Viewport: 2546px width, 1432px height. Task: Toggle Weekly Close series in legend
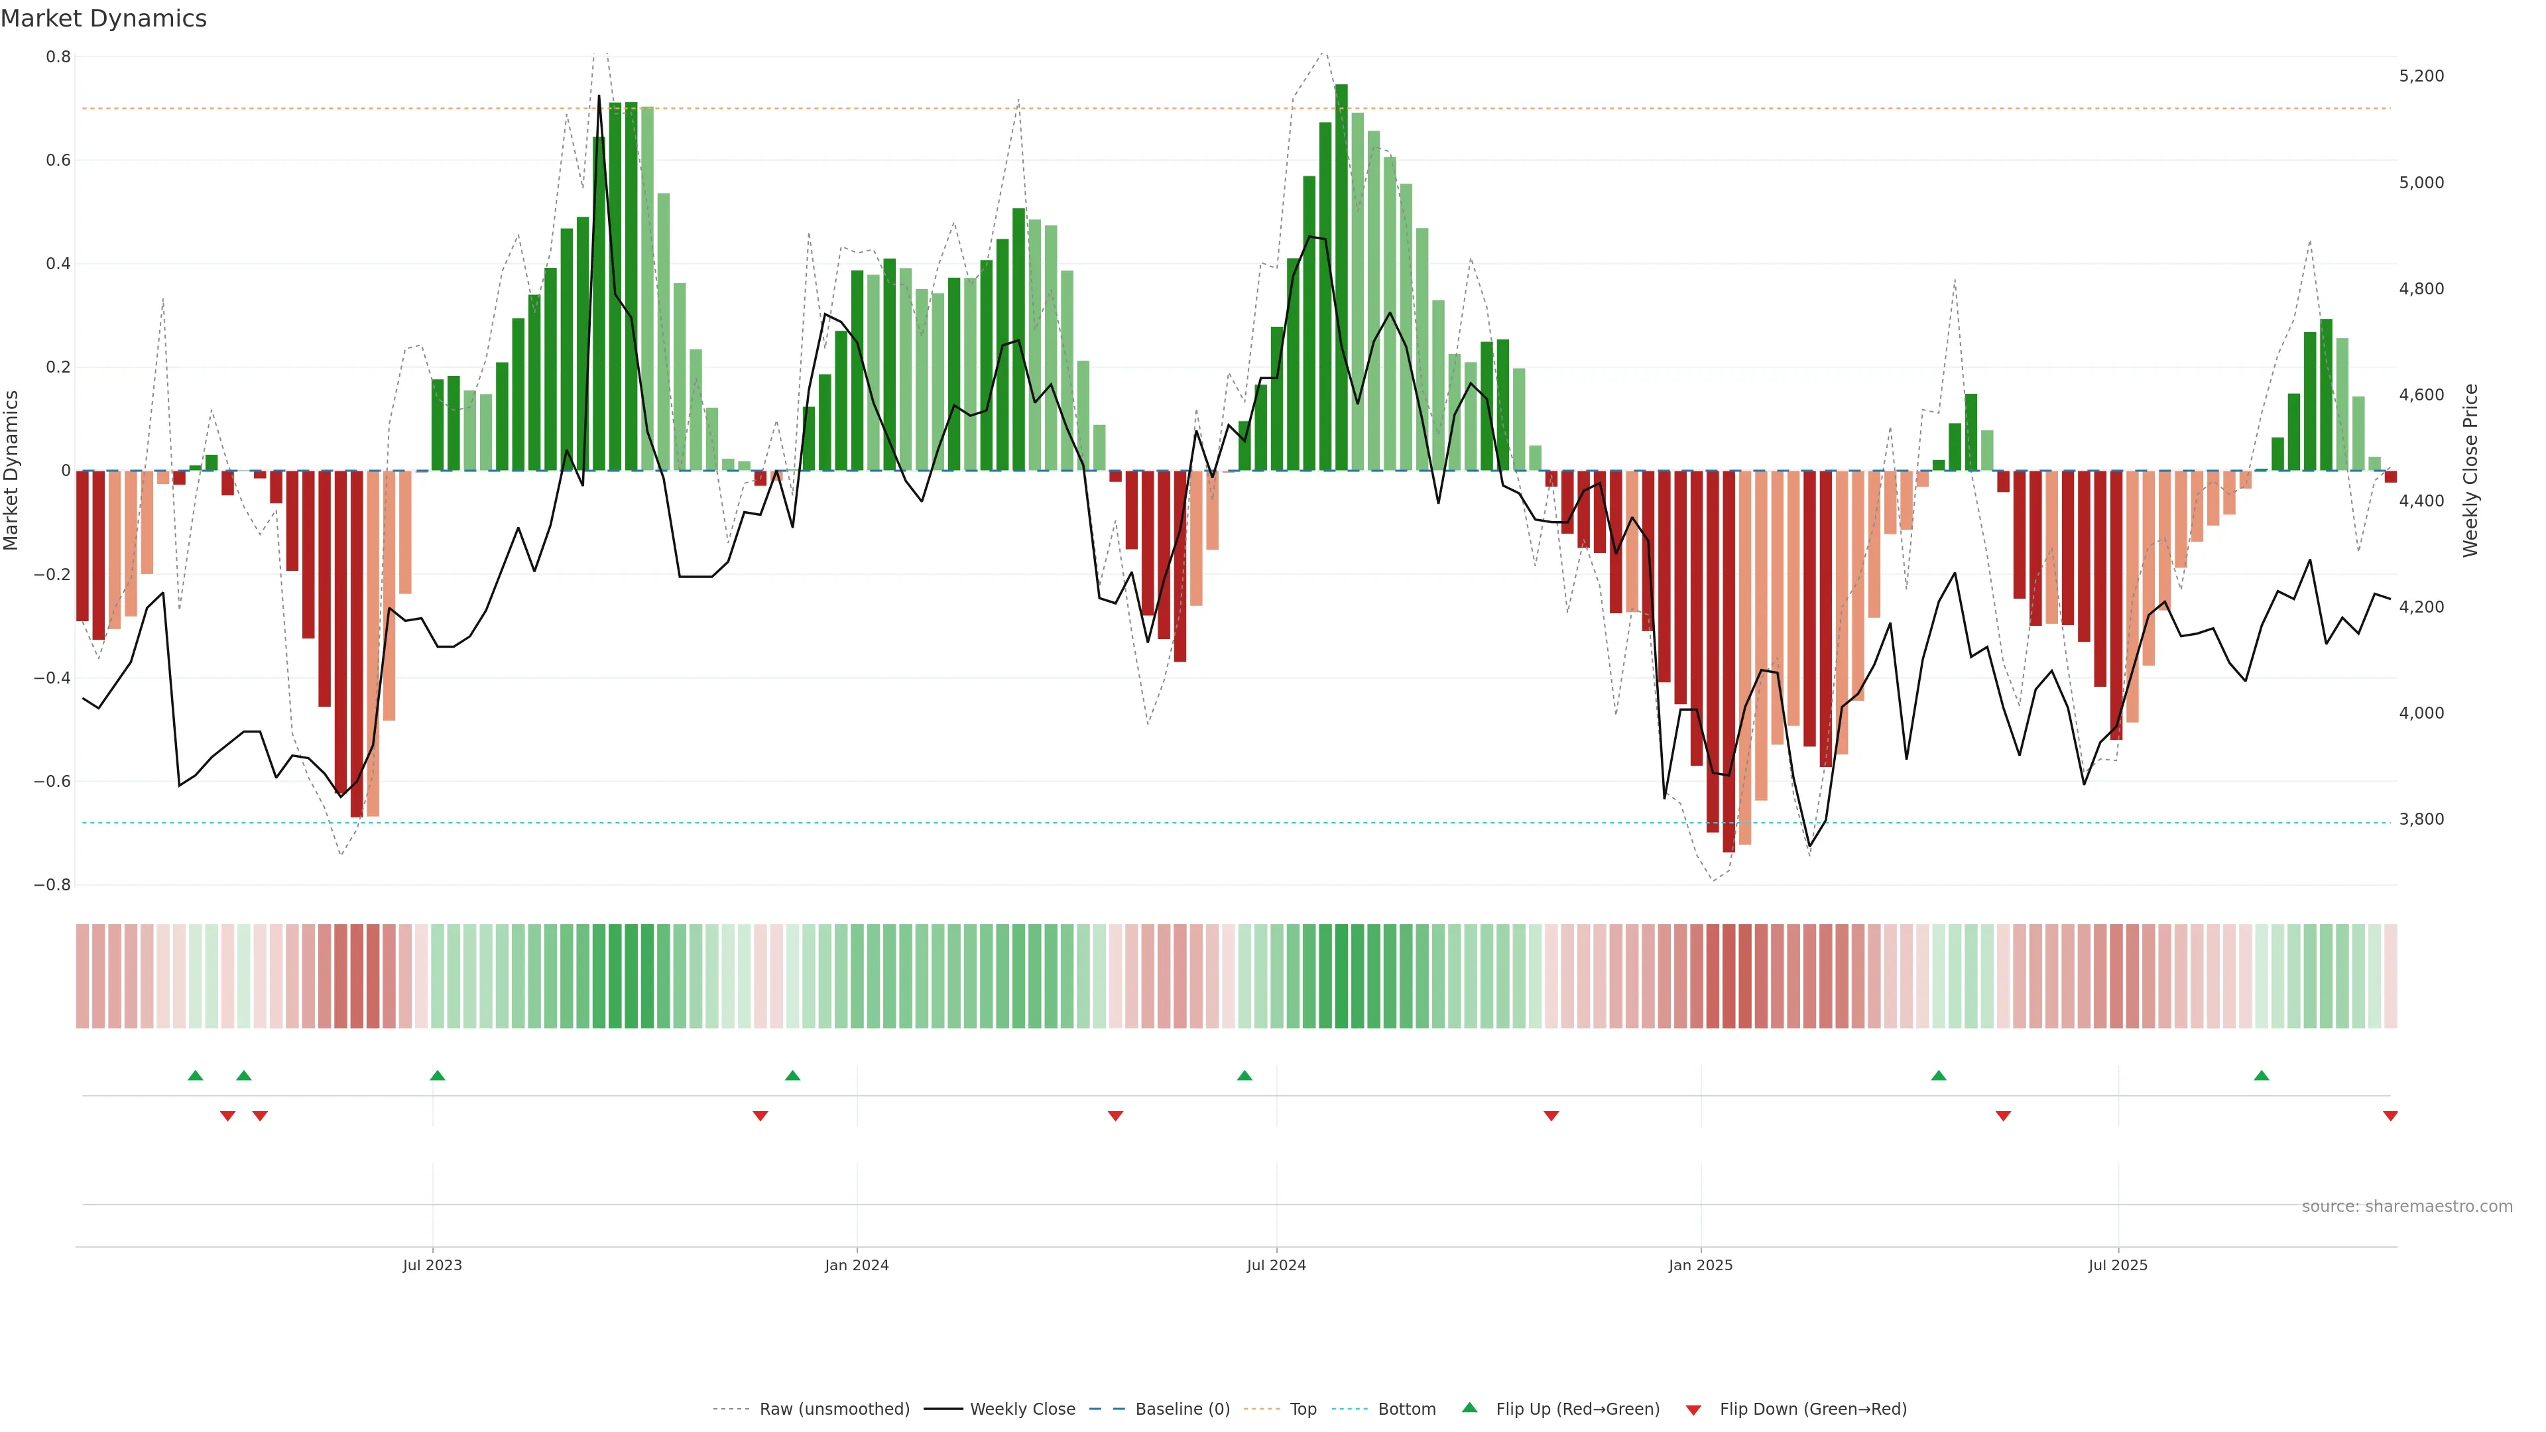(x=1022, y=1409)
